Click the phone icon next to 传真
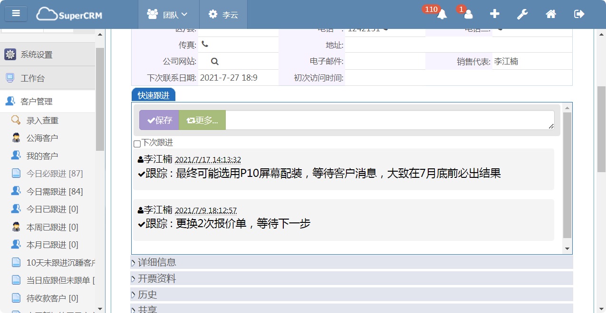This screenshot has height=313, width=606. 205,44
